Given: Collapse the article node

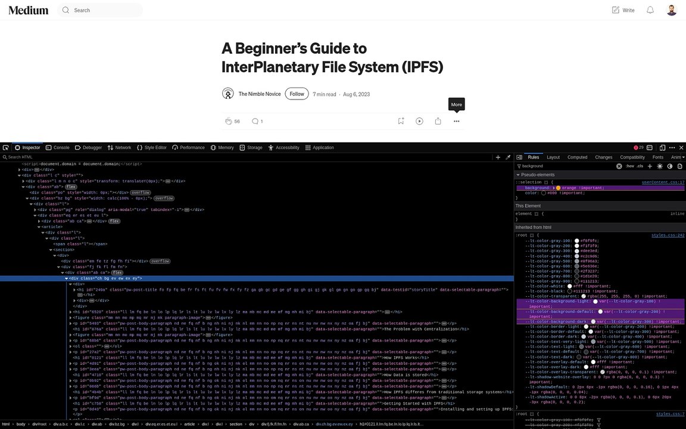Looking at the screenshot, I should (39, 227).
